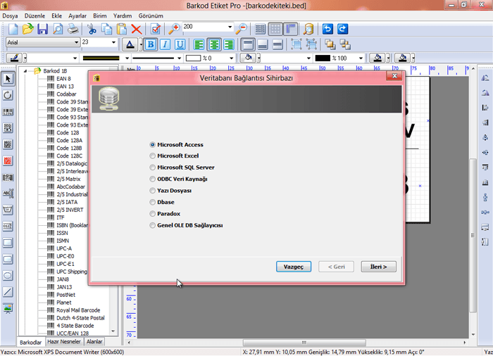
Task: Cut selection with the scissors icon
Action: pyautogui.click(x=92, y=29)
